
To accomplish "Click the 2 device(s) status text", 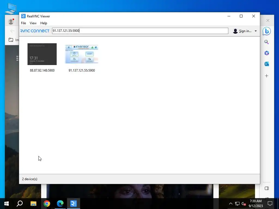I will (x=30, y=179).
